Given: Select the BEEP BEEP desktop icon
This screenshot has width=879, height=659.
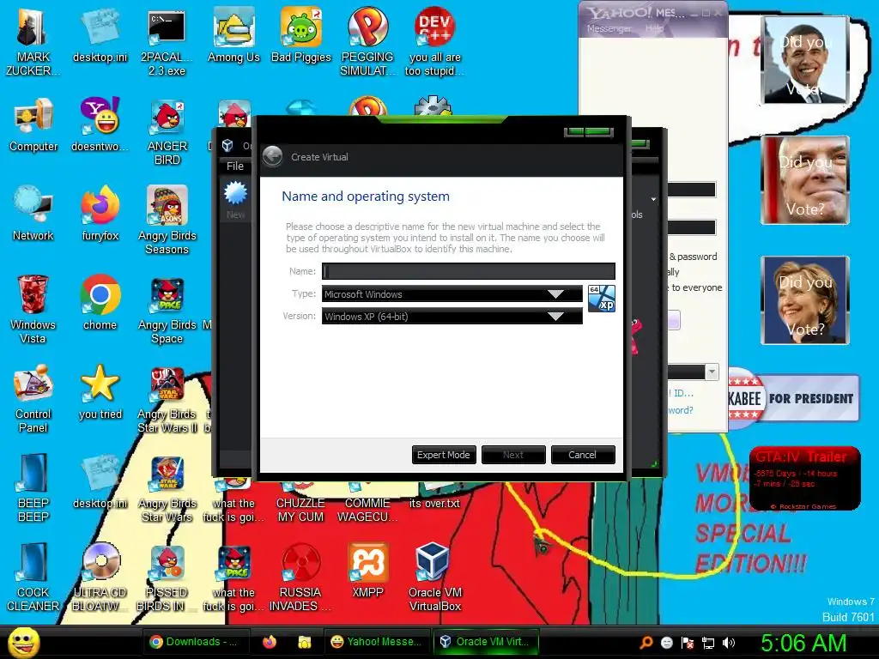Looking at the screenshot, I should [33, 487].
